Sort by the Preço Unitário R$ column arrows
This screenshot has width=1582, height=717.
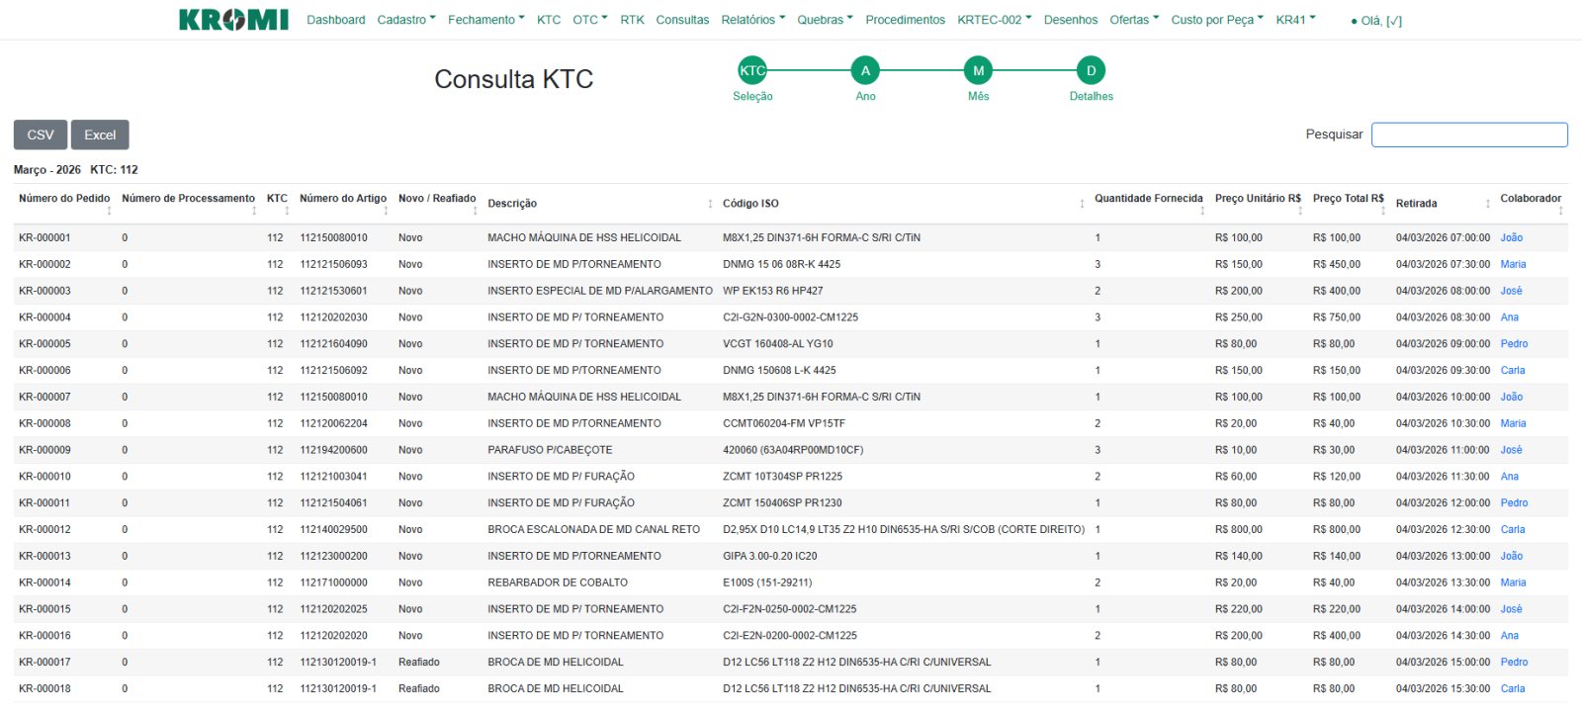[1300, 210]
